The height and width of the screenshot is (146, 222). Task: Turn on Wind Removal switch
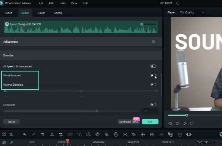153,75
